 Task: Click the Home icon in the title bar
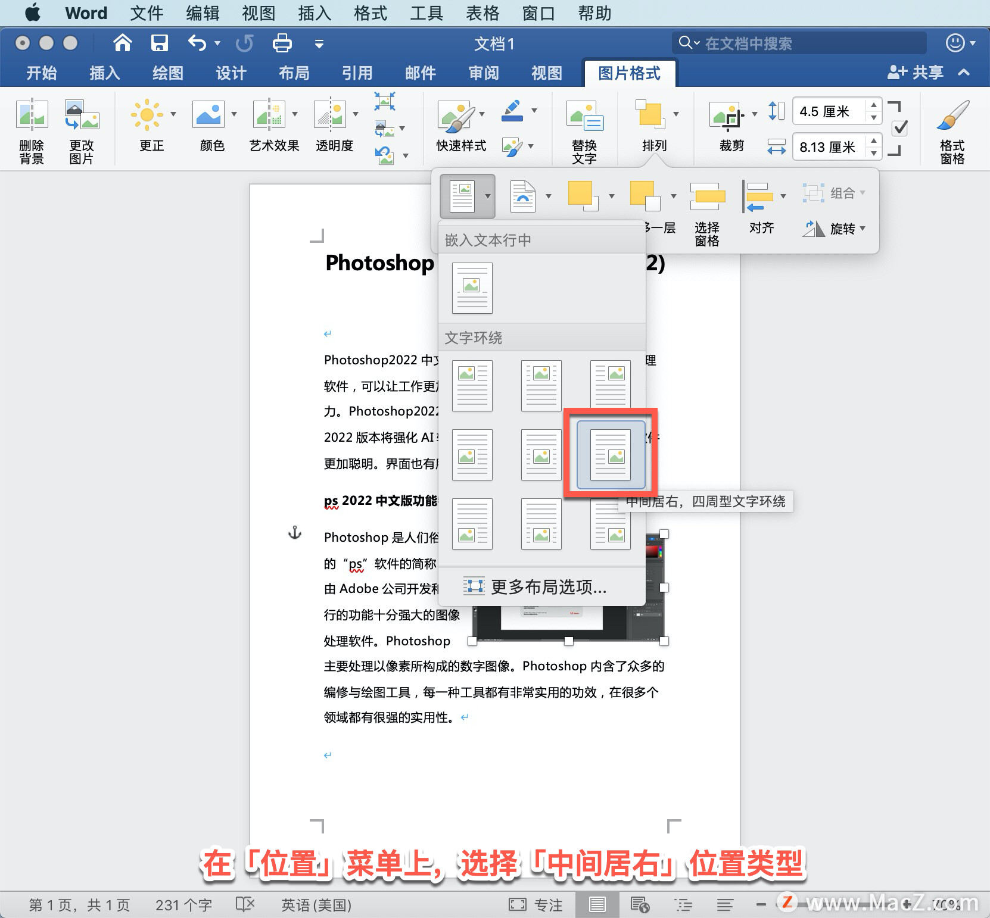(x=122, y=43)
